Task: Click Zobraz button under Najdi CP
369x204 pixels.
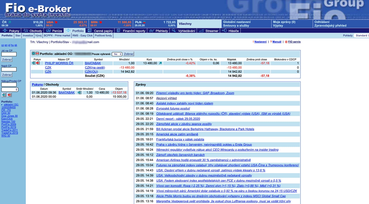Action: pos(7,75)
